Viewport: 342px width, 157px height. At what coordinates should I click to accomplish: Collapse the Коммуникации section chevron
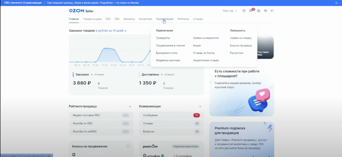tap(200, 106)
